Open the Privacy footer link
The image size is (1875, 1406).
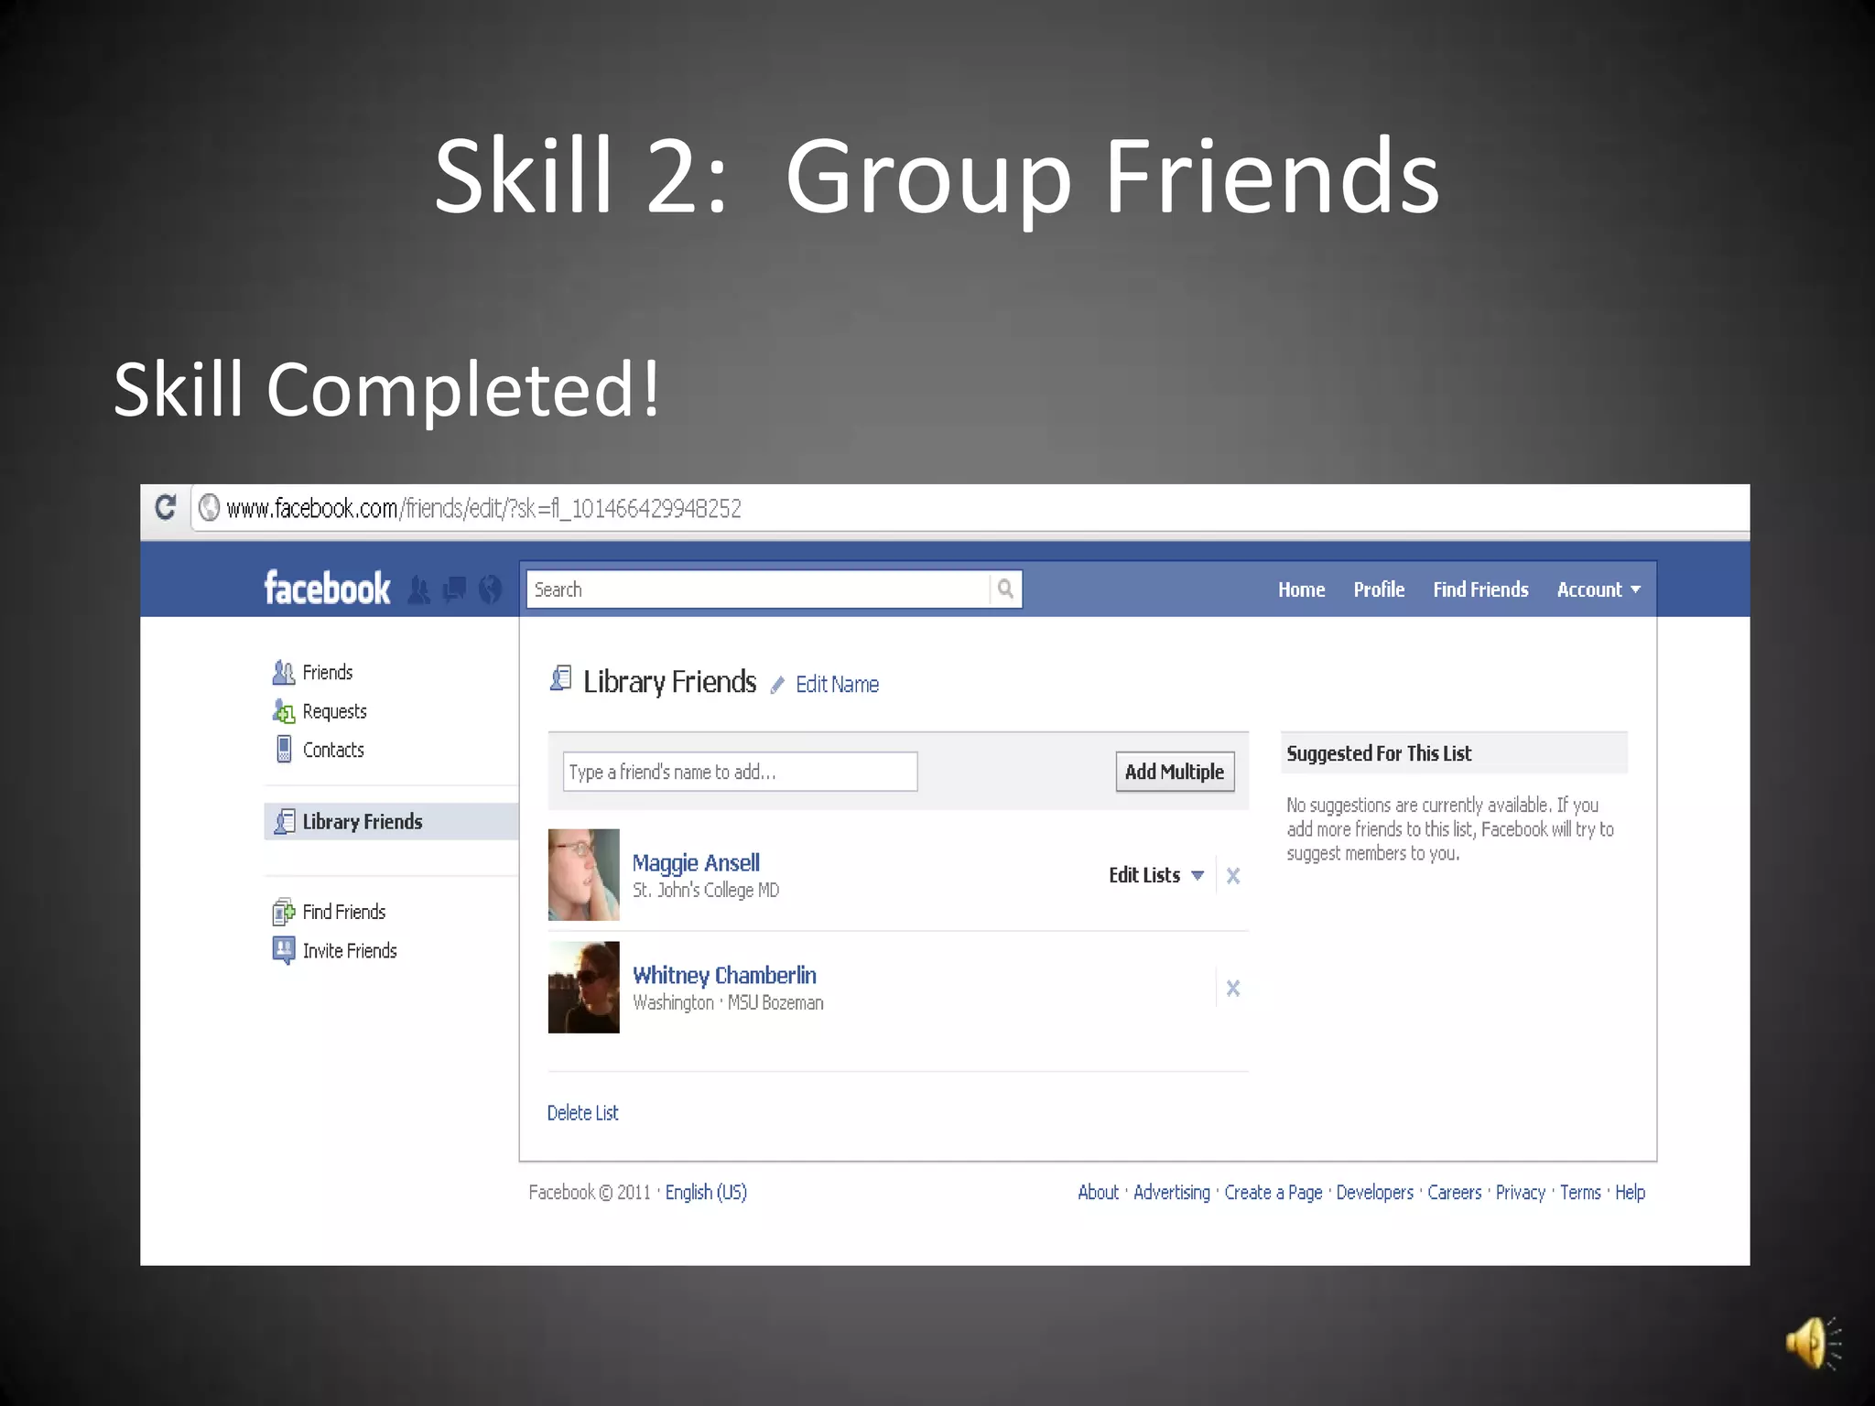[x=1520, y=1192]
